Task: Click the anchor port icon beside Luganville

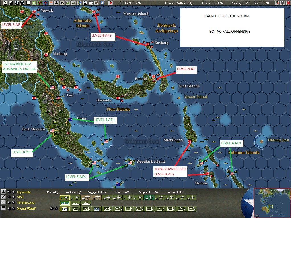Action: coord(3,192)
